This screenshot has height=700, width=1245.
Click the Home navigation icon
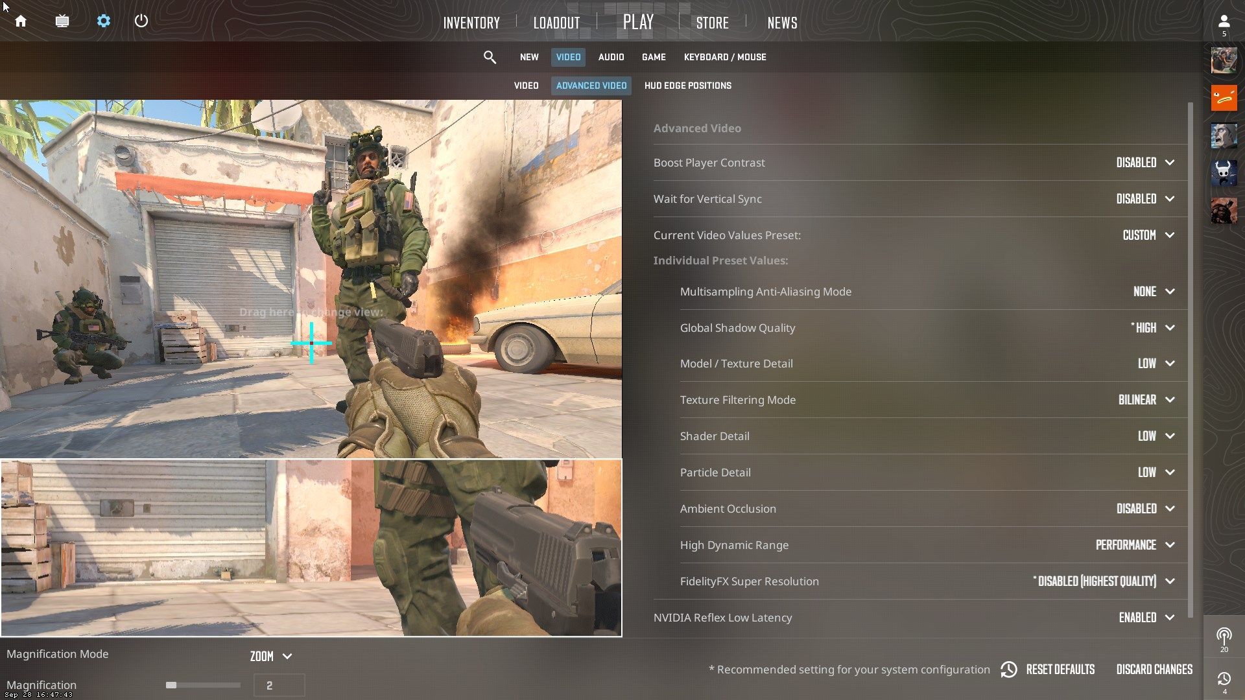[21, 21]
